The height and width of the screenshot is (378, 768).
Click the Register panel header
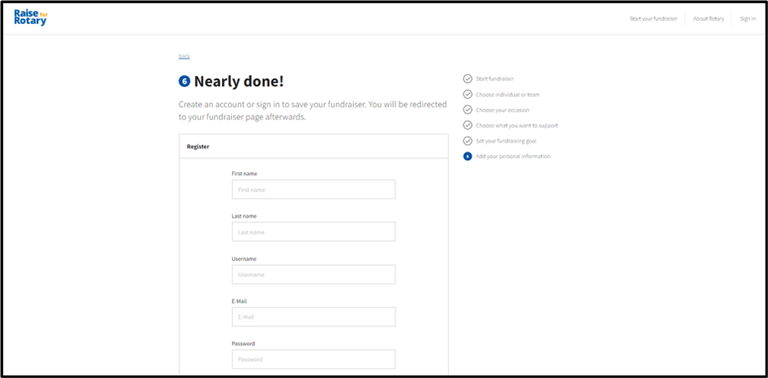[313, 146]
